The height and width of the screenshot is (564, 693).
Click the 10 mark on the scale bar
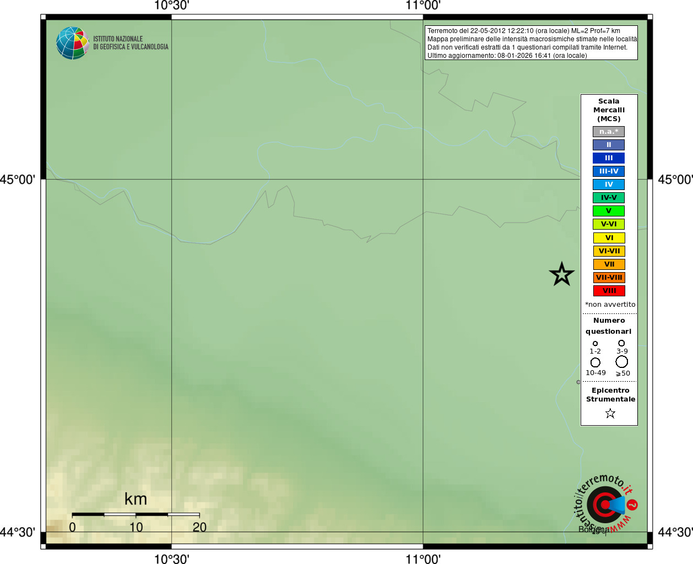136,527
